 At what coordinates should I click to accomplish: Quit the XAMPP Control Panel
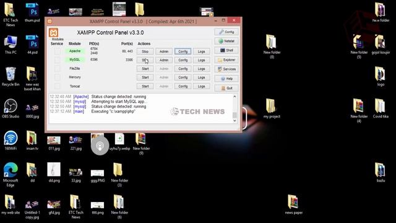tap(226, 88)
